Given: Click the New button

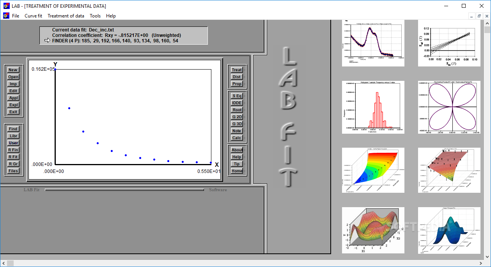Looking at the screenshot, I should (x=13, y=70).
